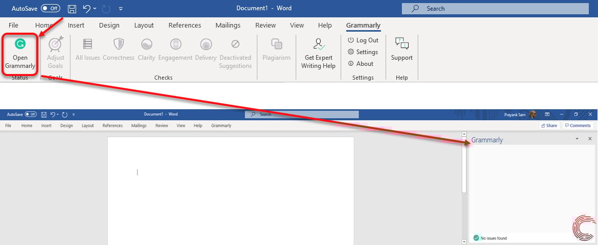The height and width of the screenshot is (245, 598).
Task: Click Save icon in lower Word window
Action: 44,114
